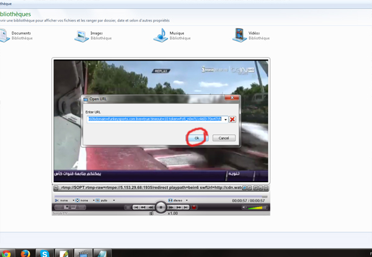372x257 pixels.
Task: Pause playback in SimpleTV player
Action: coord(161,207)
